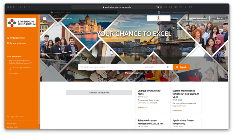Open Scheduled system maintenance 24/25 Jan news
The image size is (234, 135).
pos(150,122)
